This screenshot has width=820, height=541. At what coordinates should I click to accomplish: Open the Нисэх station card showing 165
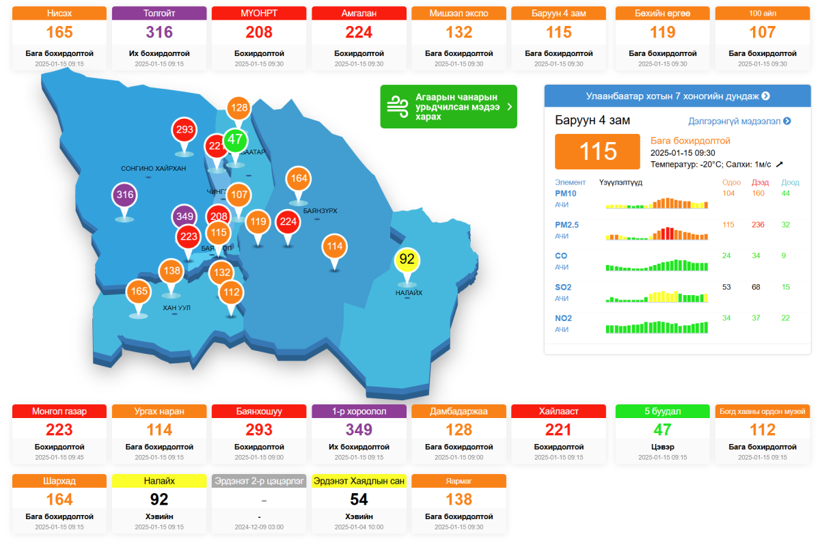tap(59, 38)
